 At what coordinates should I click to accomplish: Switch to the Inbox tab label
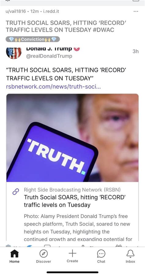[130, 262]
